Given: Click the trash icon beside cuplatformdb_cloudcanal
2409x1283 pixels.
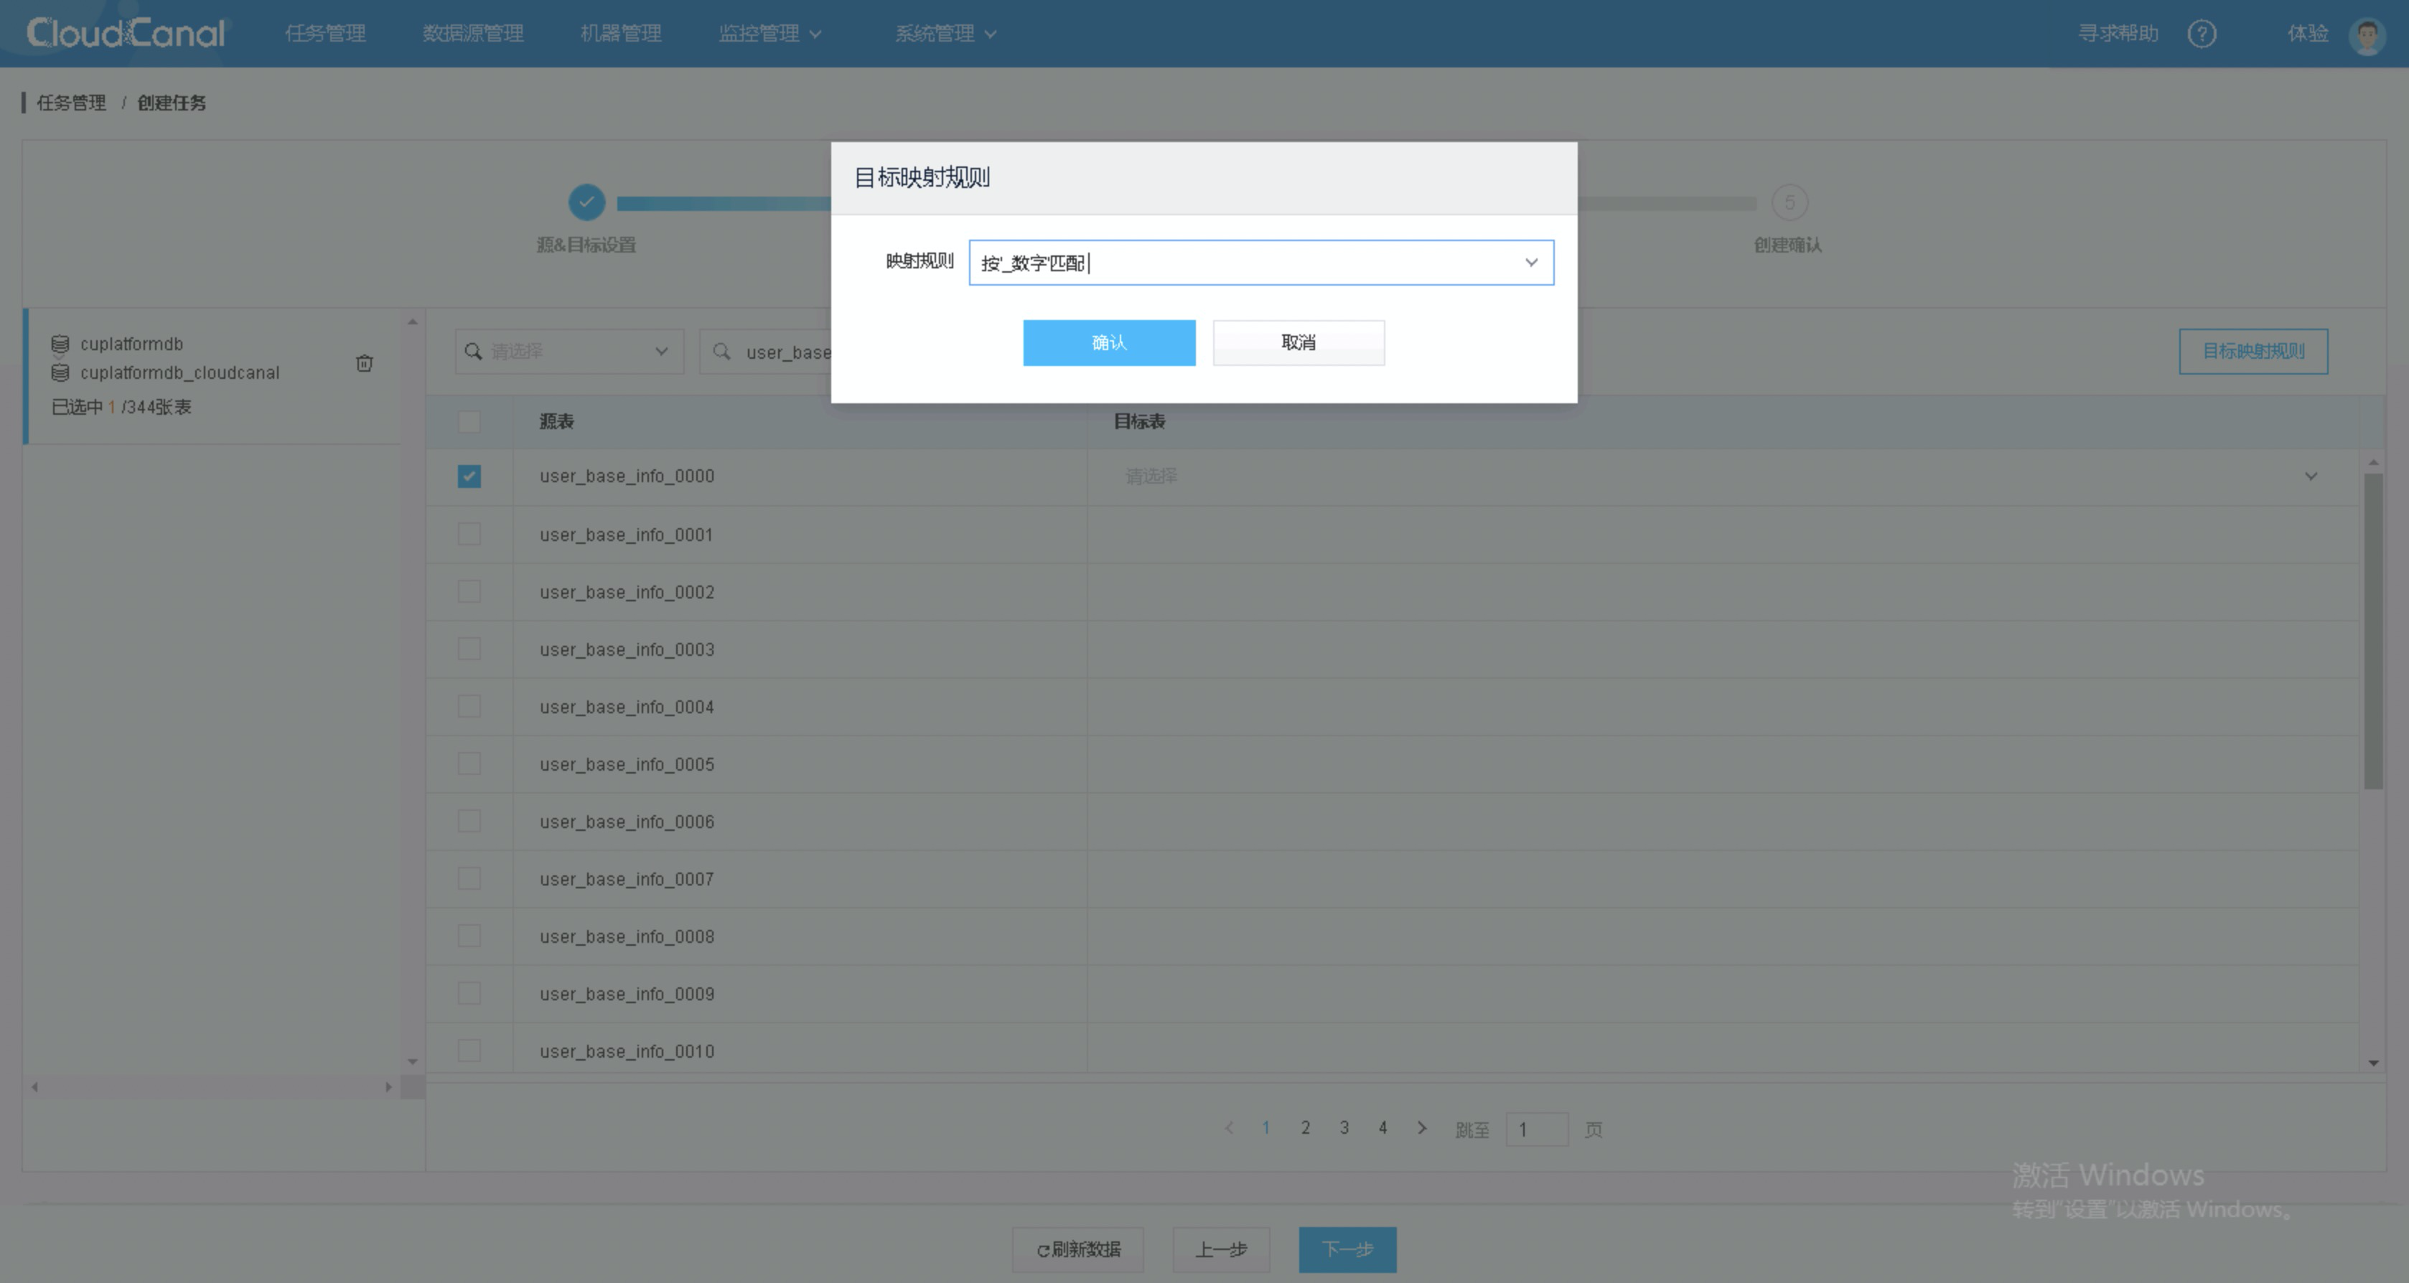Looking at the screenshot, I should [x=365, y=363].
